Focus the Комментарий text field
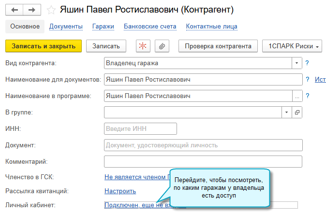This screenshot has height=213, width=326. coord(203,161)
